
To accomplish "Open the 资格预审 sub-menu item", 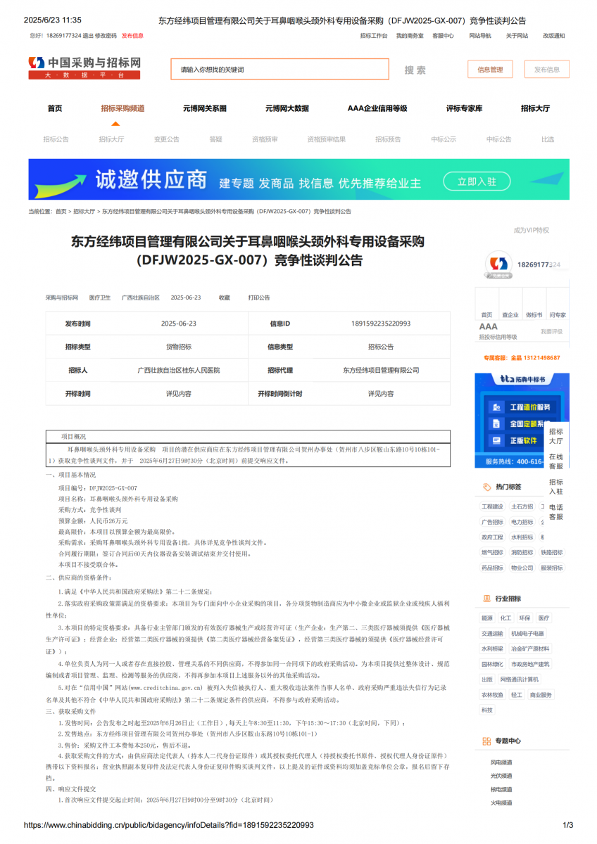I will (x=265, y=139).
